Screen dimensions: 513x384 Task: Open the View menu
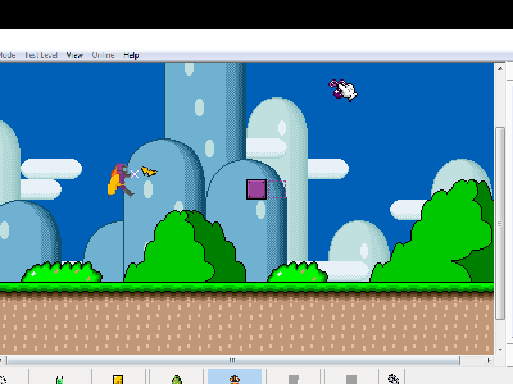point(74,55)
